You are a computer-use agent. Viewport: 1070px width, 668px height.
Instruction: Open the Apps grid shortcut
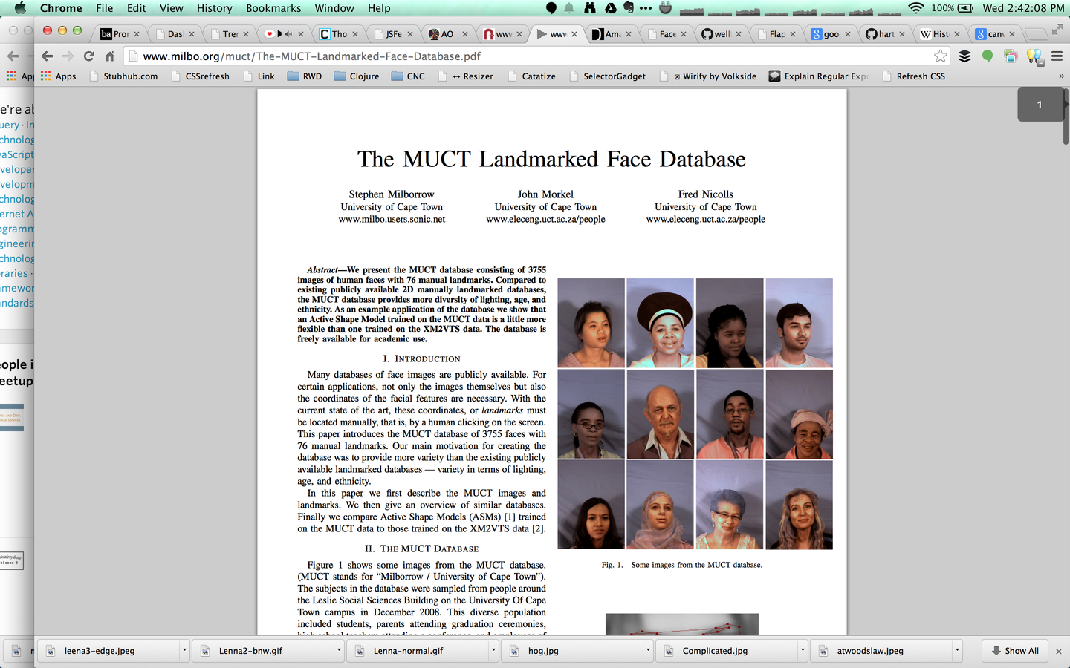click(58, 76)
